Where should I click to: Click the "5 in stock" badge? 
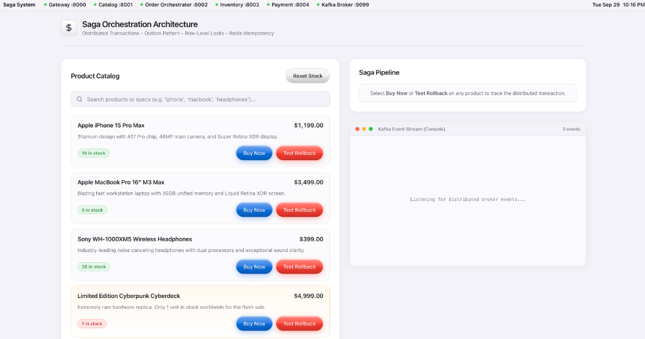[x=93, y=210]
